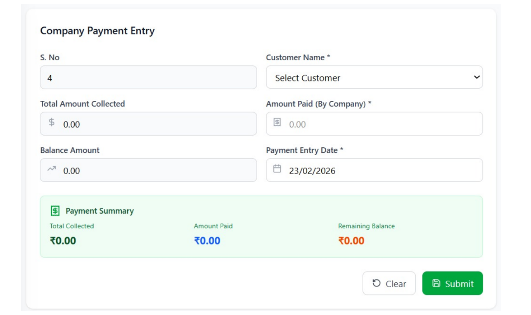The height and width of the screenshot is (315, 531).
Task: Focus the S. No field
Action: click(x=148, y=78)
